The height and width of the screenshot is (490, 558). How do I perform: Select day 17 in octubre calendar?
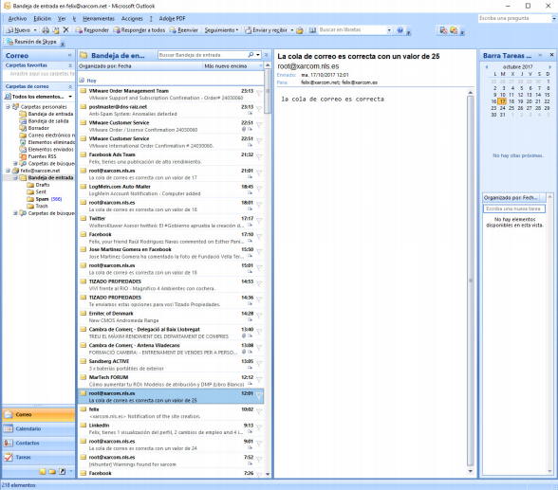pos(503,101)
